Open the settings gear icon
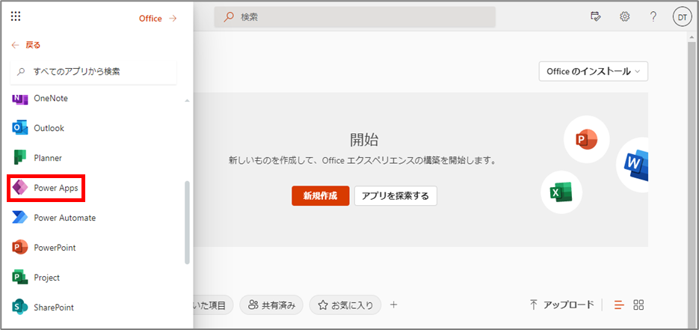The width and height of the screenshot is (699, 330). [624, 17]
